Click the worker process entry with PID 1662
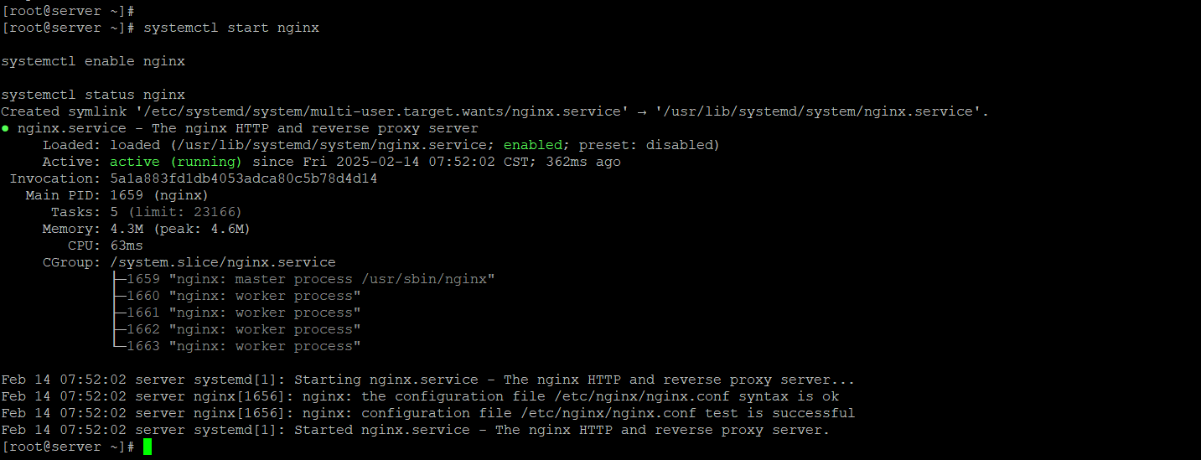1201x460 pixels. click(x=236, y=329)
